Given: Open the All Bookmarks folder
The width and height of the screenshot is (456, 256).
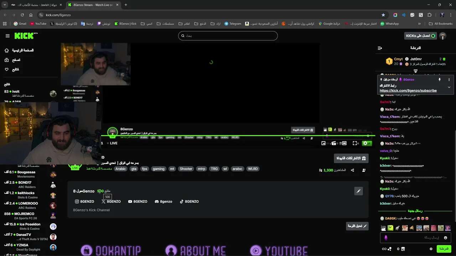Looking at the screenshot, I should click(441, 24).
